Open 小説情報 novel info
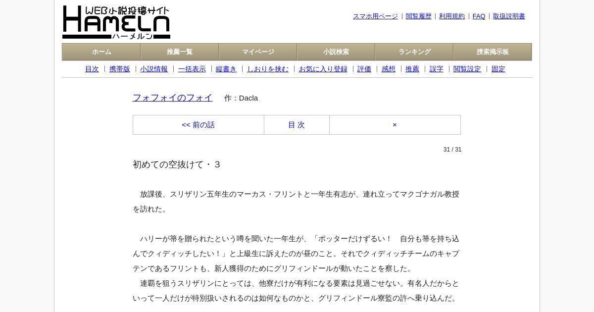Screen dimensions: 594x312 click(x=154, y=69)
